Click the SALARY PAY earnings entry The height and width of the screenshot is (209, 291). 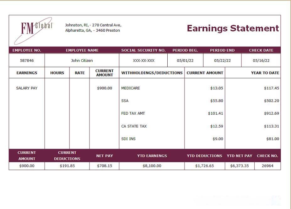(x=27, y=88)
